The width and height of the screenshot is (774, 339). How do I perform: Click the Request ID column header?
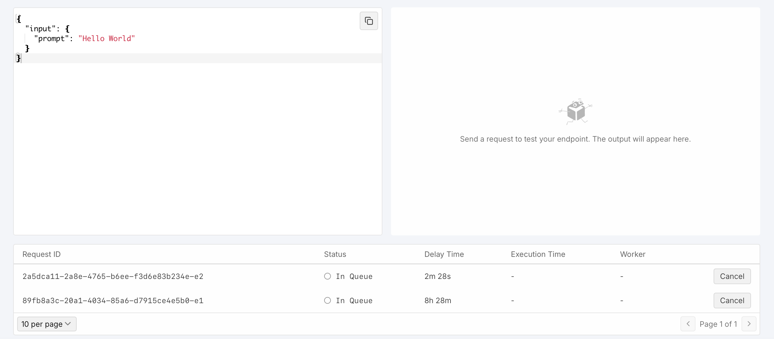pos(41,254)
